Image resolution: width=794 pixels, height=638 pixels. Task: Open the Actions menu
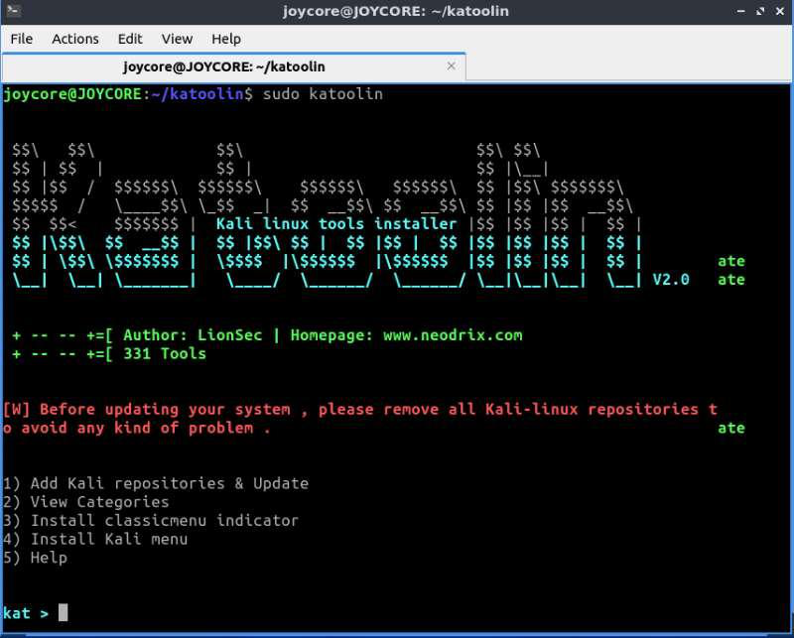[x=75, y=39]
